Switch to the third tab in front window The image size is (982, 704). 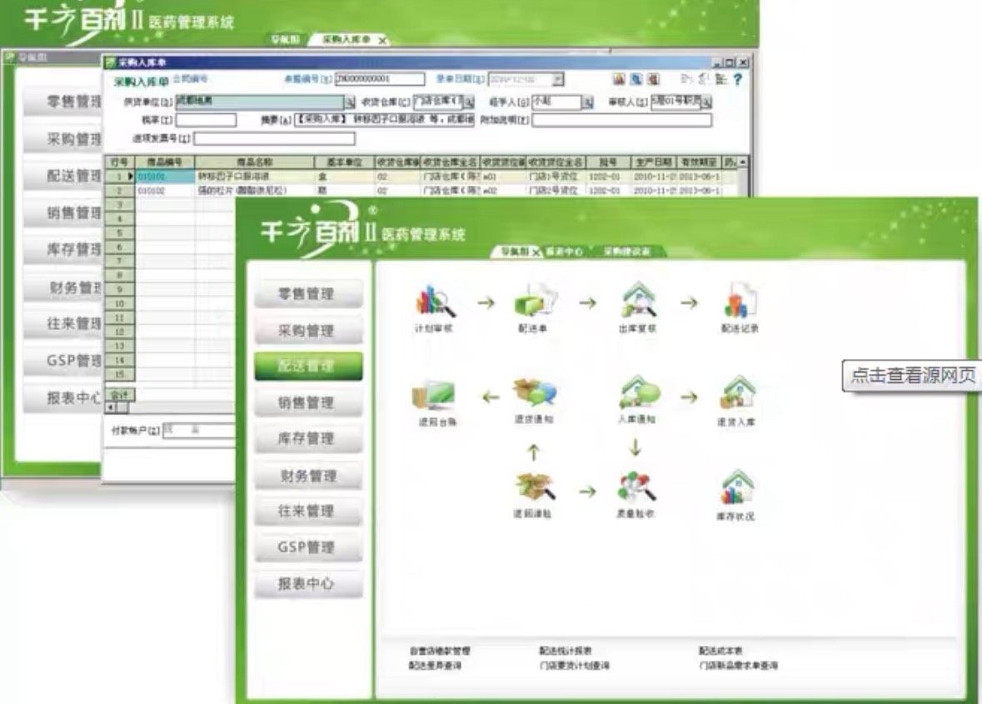(x=626, y=251)
